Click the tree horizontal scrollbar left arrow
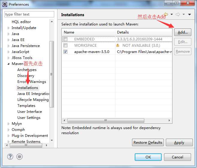This screenshot has width=197, height=168. pyautogui.click(x=7, y=145)
